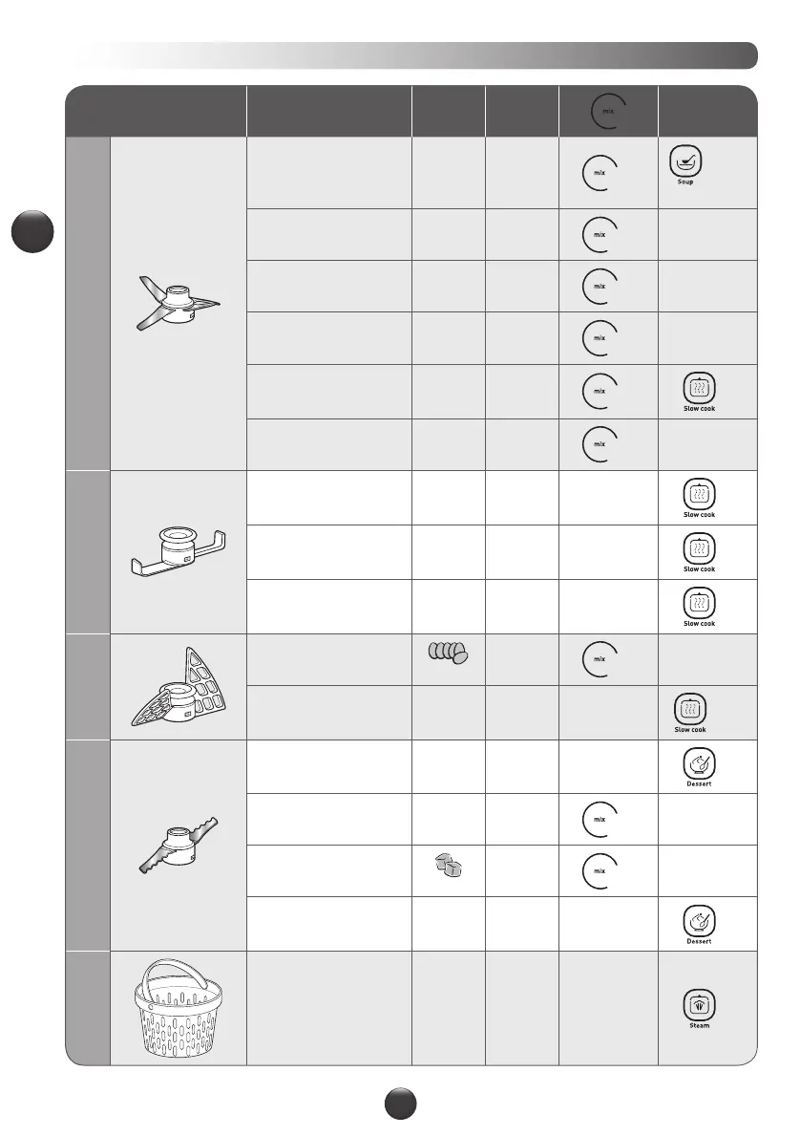The image size is (800, 1136).
Task: Click the Soup program icon
Action: pos(685,161)
